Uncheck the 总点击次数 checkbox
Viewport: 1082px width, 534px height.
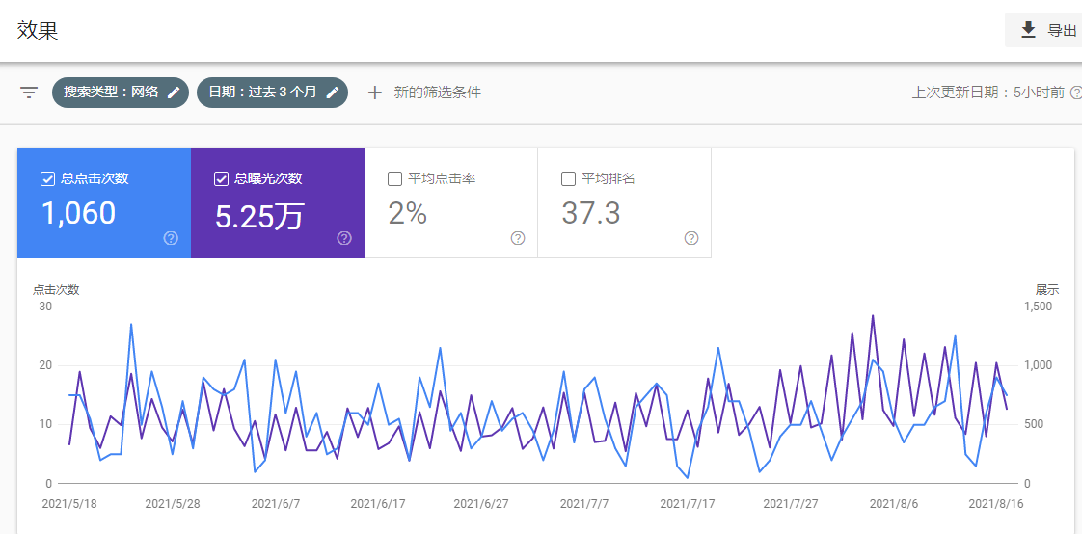pyautogui.click(x=47, y=178)
